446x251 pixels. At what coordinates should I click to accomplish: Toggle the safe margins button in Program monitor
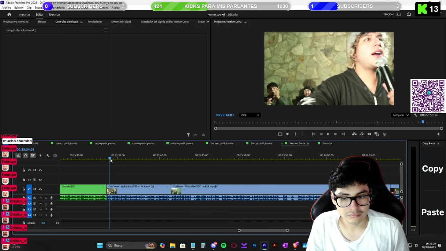pyautogui.click(x=280, y=134)
